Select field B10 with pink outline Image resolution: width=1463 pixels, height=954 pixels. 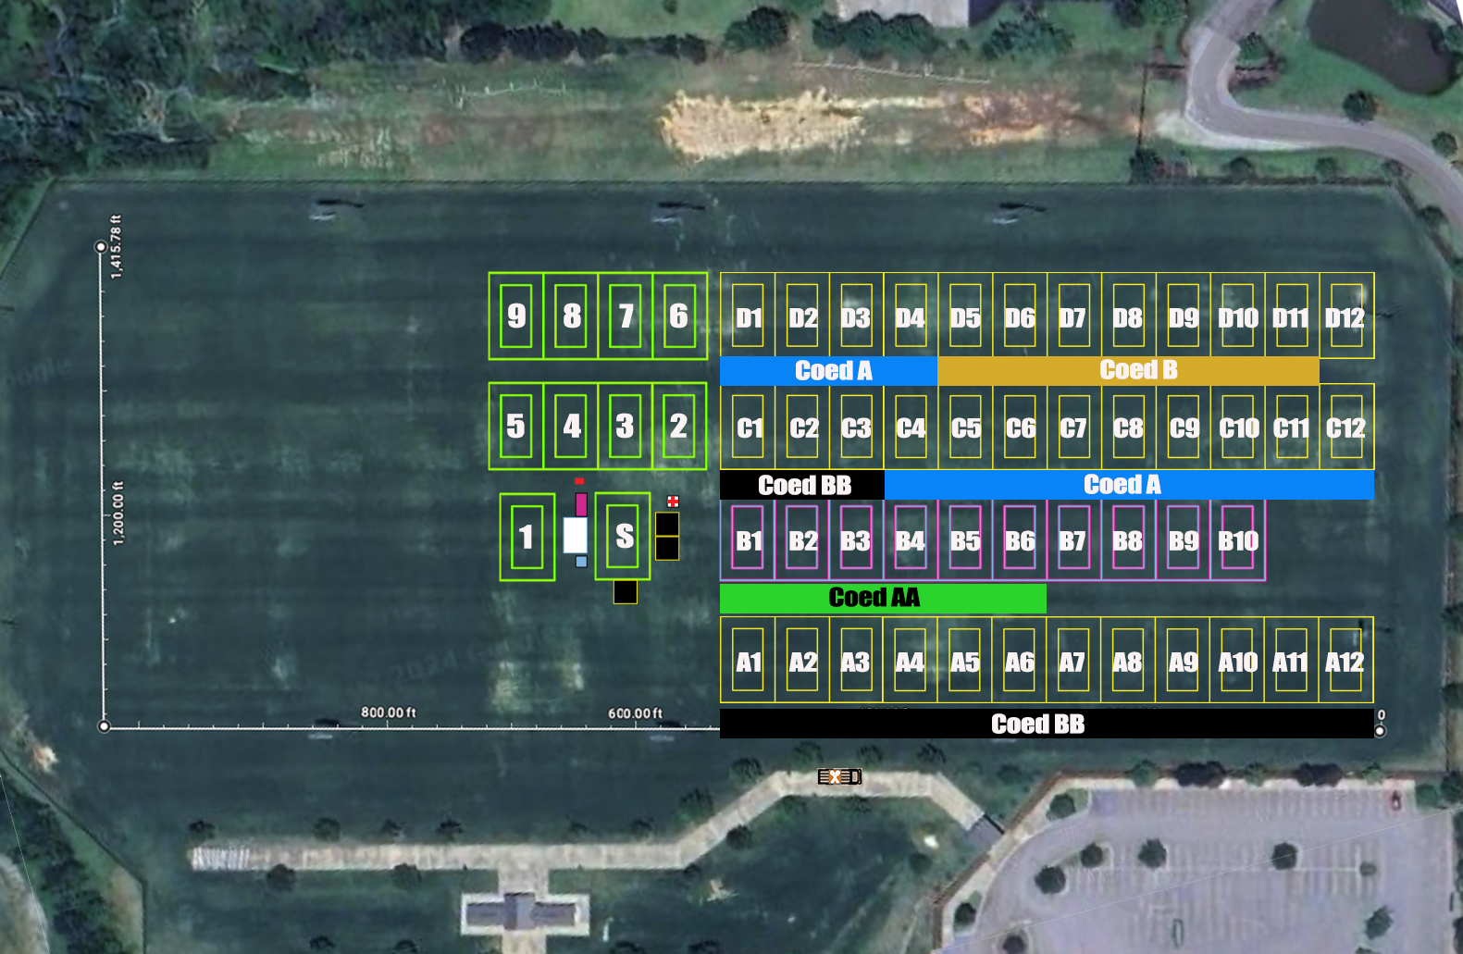pos(1237,540)
